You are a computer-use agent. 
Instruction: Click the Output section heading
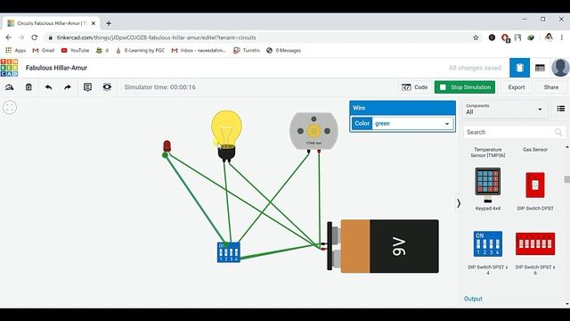(x=473, y=299)
